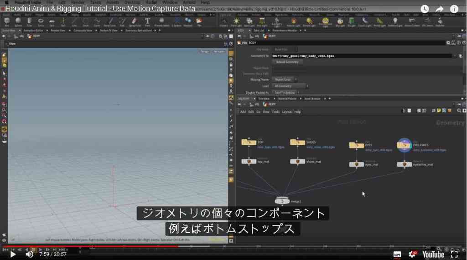Select the Sphere shelf tool

[18, 21]
